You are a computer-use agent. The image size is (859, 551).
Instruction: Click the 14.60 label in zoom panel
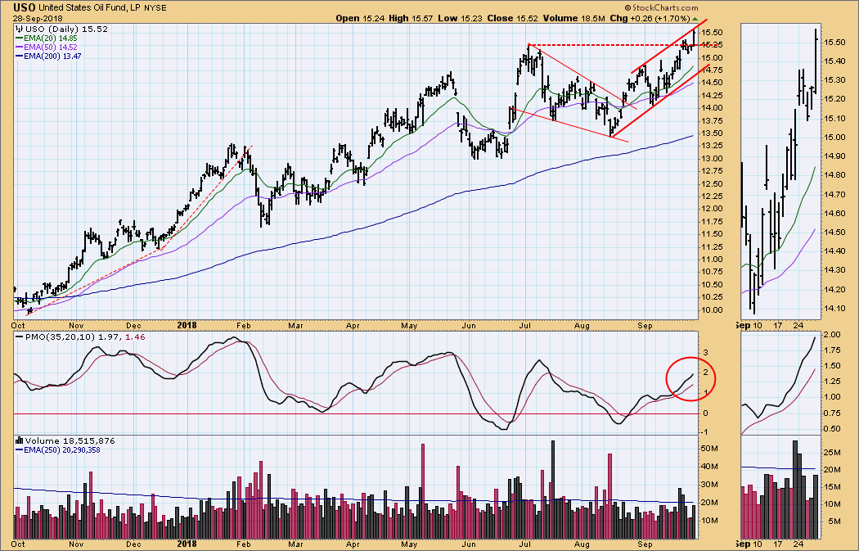tap(835, 213)
